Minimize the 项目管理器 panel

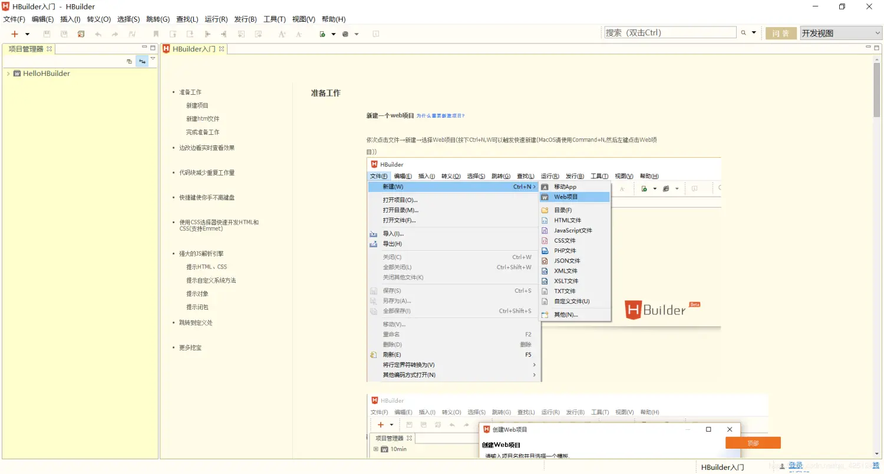coord(144,47)
